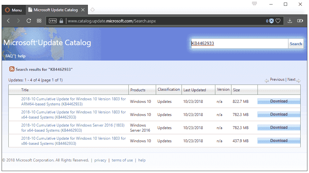This screenshot has width=309, height=173.
Task: Sort by Products column header
Action: click(x=138, y=90)
